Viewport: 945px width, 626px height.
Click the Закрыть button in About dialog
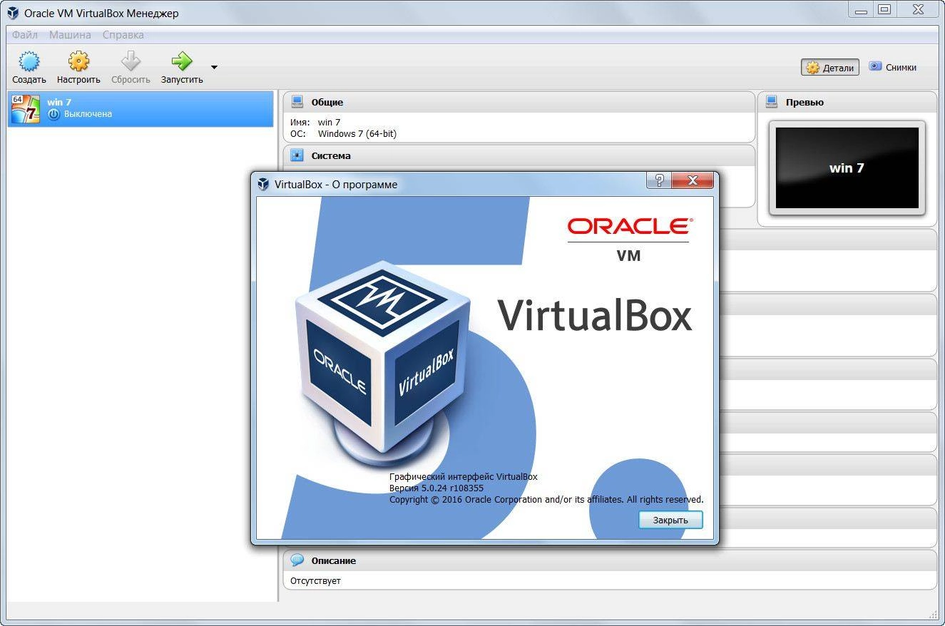(x=670, y=520)
